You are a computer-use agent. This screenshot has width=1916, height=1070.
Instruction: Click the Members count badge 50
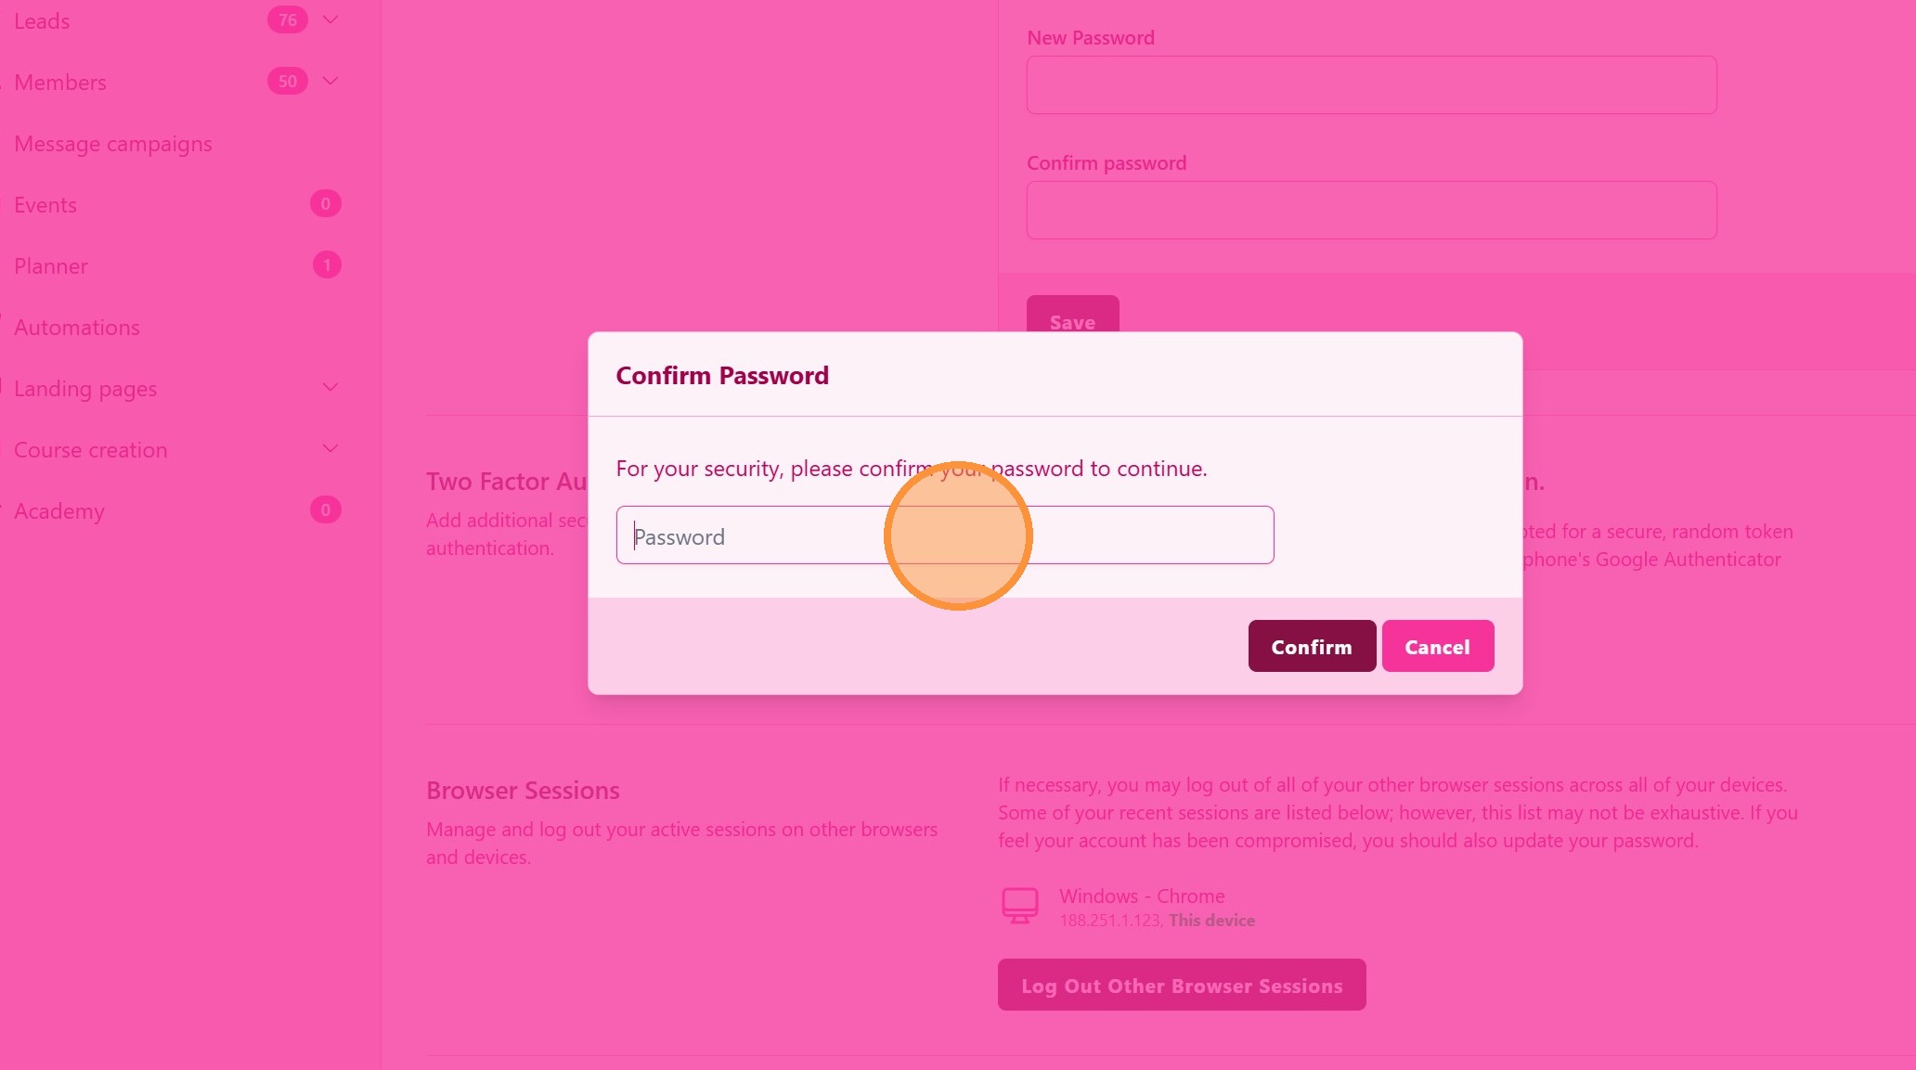[x=288, y=81]
